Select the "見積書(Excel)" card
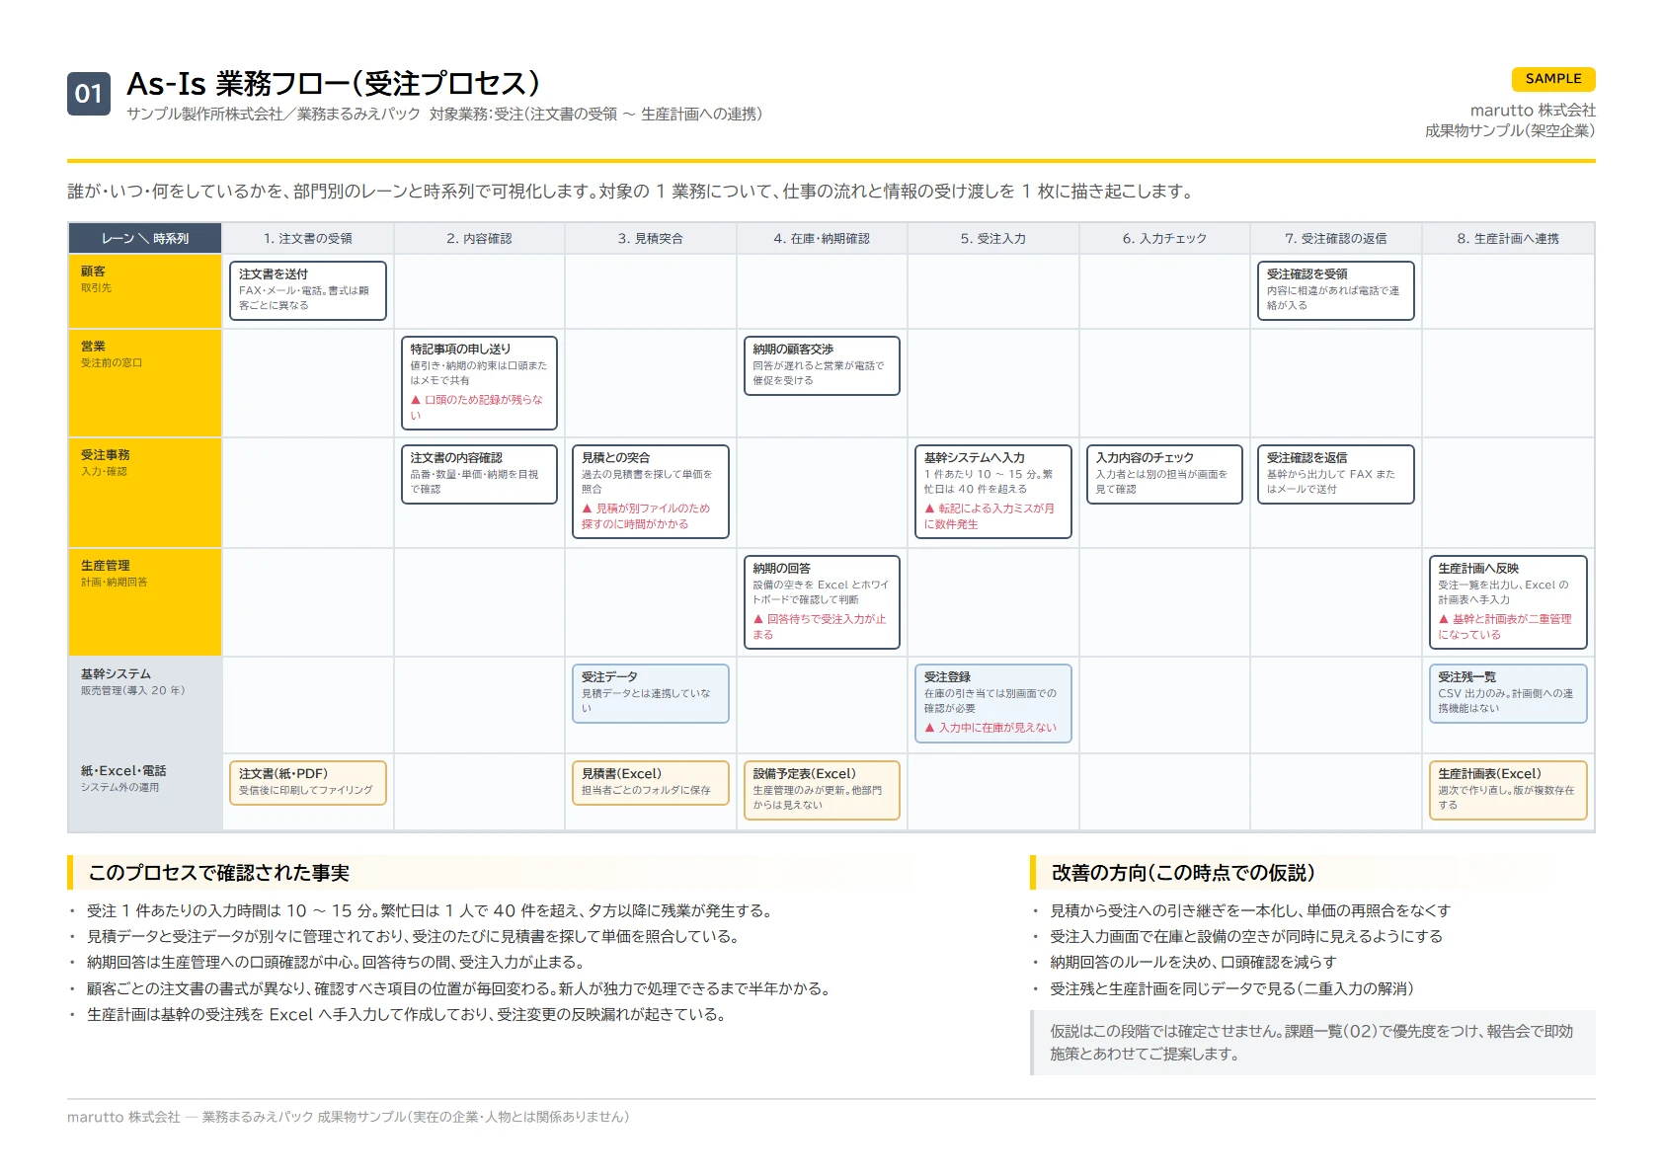Image resolution: width=1663 pixels, height=1175 pixels. click(x=651, y=783)
